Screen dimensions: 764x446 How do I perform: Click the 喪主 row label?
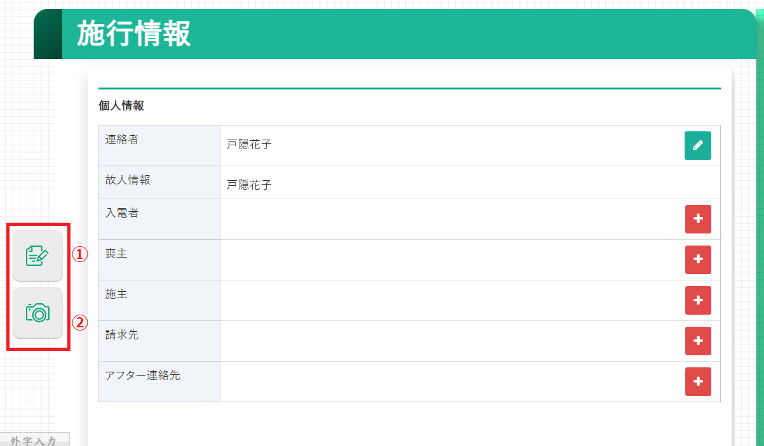tap(116, 254)
